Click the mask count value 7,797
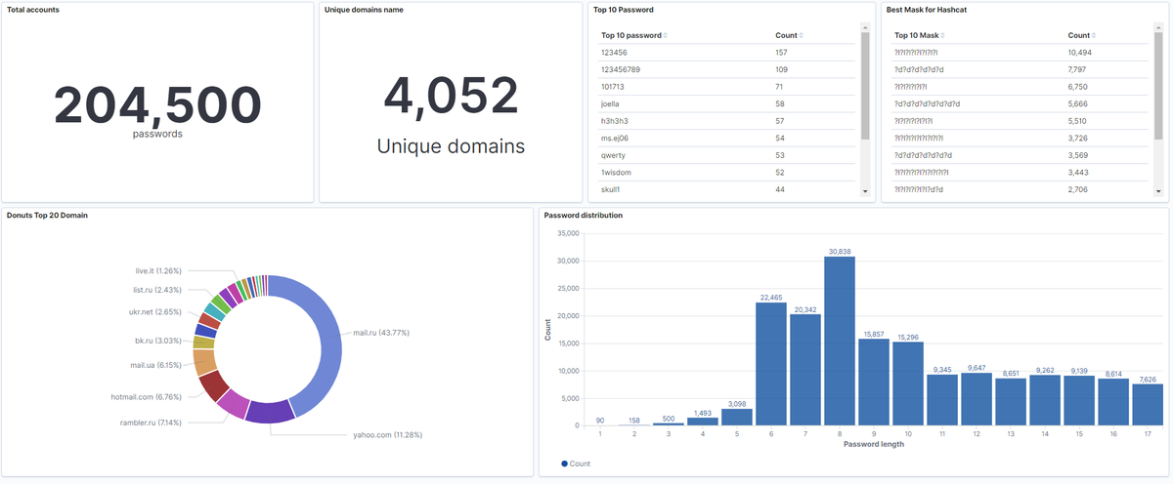The image size is (1173, 484). (x=1077, y=69)
